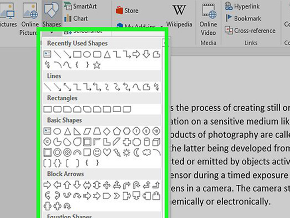Select the oval in Recently Used Shapes
290x218 pixels.
87,54
